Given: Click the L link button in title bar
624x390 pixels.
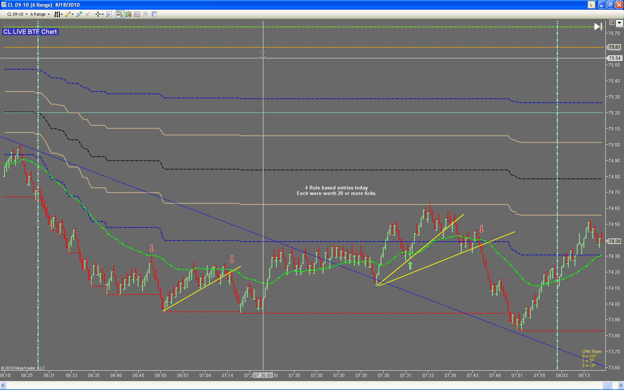Looking at the screenshot, I should tap(591, 5).
